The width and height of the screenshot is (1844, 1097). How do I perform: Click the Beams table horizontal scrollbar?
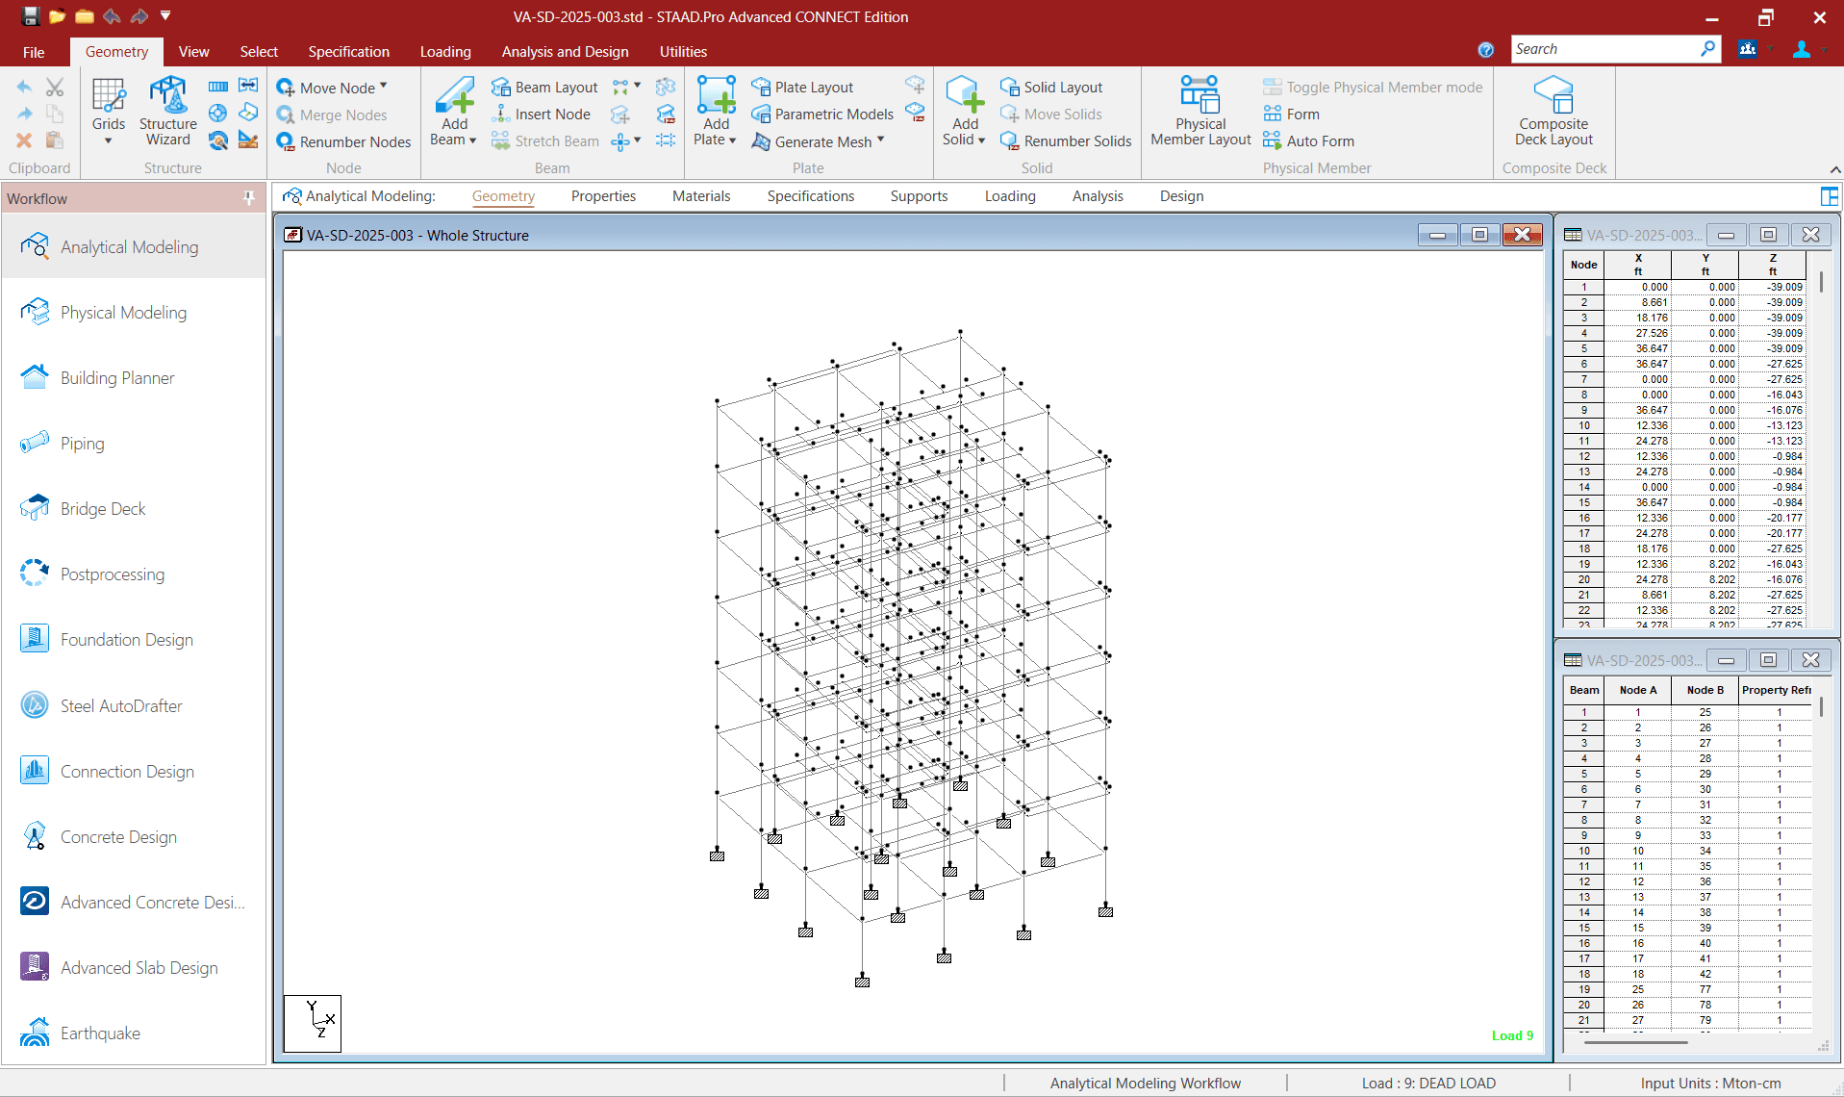coord(1635,1041)
